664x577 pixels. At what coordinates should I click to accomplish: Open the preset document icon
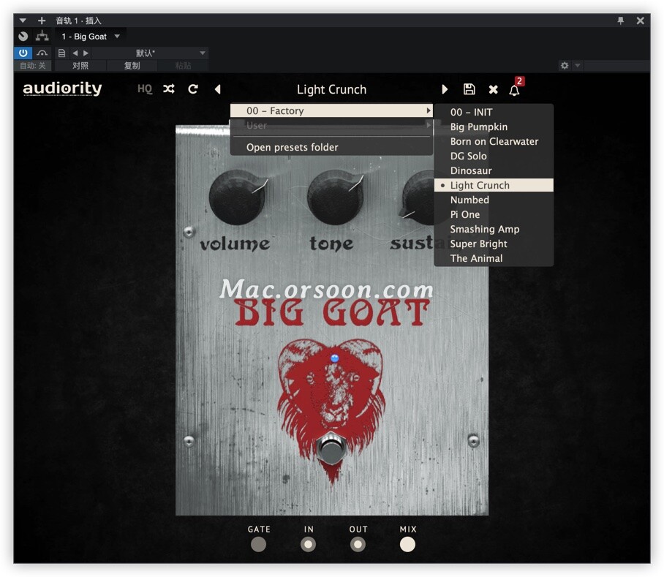coord(61,53)
